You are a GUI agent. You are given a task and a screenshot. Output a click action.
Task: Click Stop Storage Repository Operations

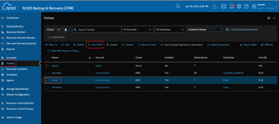(181, 45)
